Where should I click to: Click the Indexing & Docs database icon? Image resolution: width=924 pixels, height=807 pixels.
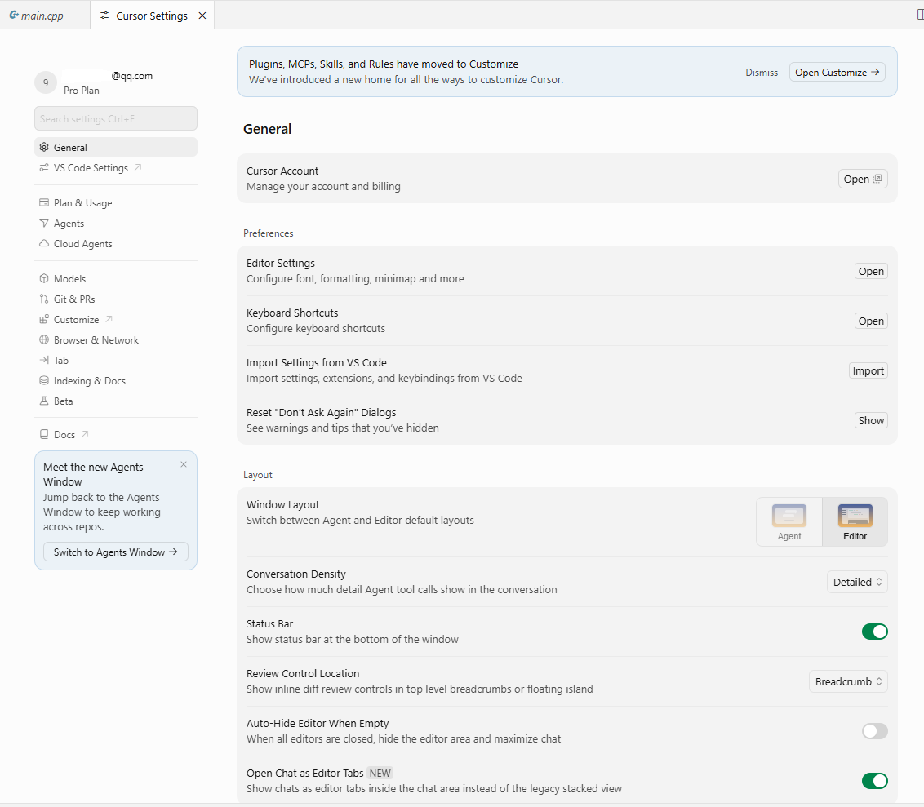click(x=44, y=380)
